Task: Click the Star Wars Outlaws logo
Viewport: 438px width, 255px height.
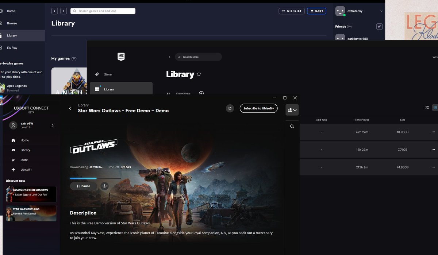Action: tap(93, 146)
